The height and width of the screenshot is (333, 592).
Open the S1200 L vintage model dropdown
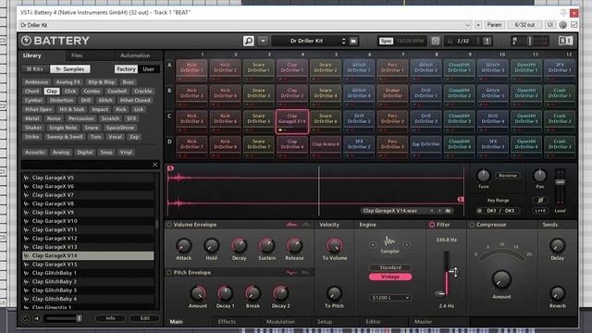pos(390,298)
